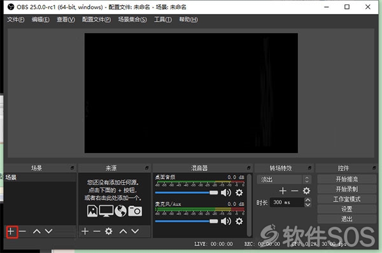The height and width of the screenshot is (253, 382).
Task: Remove selected scene with minus button
Action: click(22, 231)
